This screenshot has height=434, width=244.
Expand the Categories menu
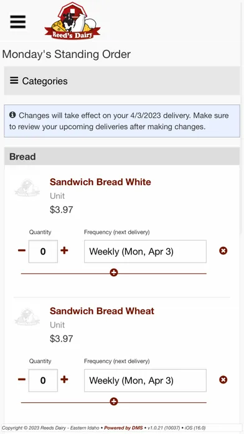122,81
